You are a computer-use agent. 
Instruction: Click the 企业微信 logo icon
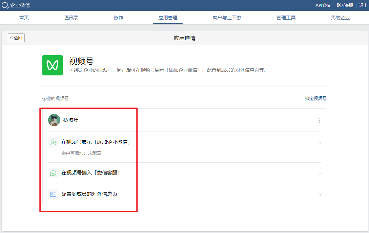5,5
